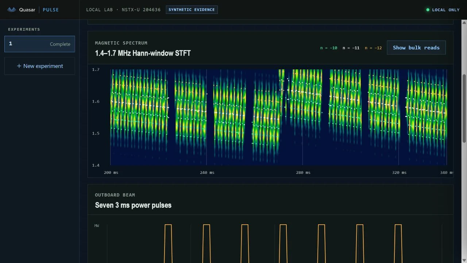Start a New experiment

click(40, 66)
